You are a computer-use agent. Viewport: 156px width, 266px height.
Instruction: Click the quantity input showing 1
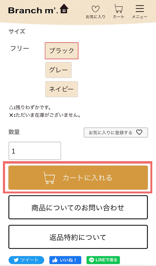(x=35, y=151)
